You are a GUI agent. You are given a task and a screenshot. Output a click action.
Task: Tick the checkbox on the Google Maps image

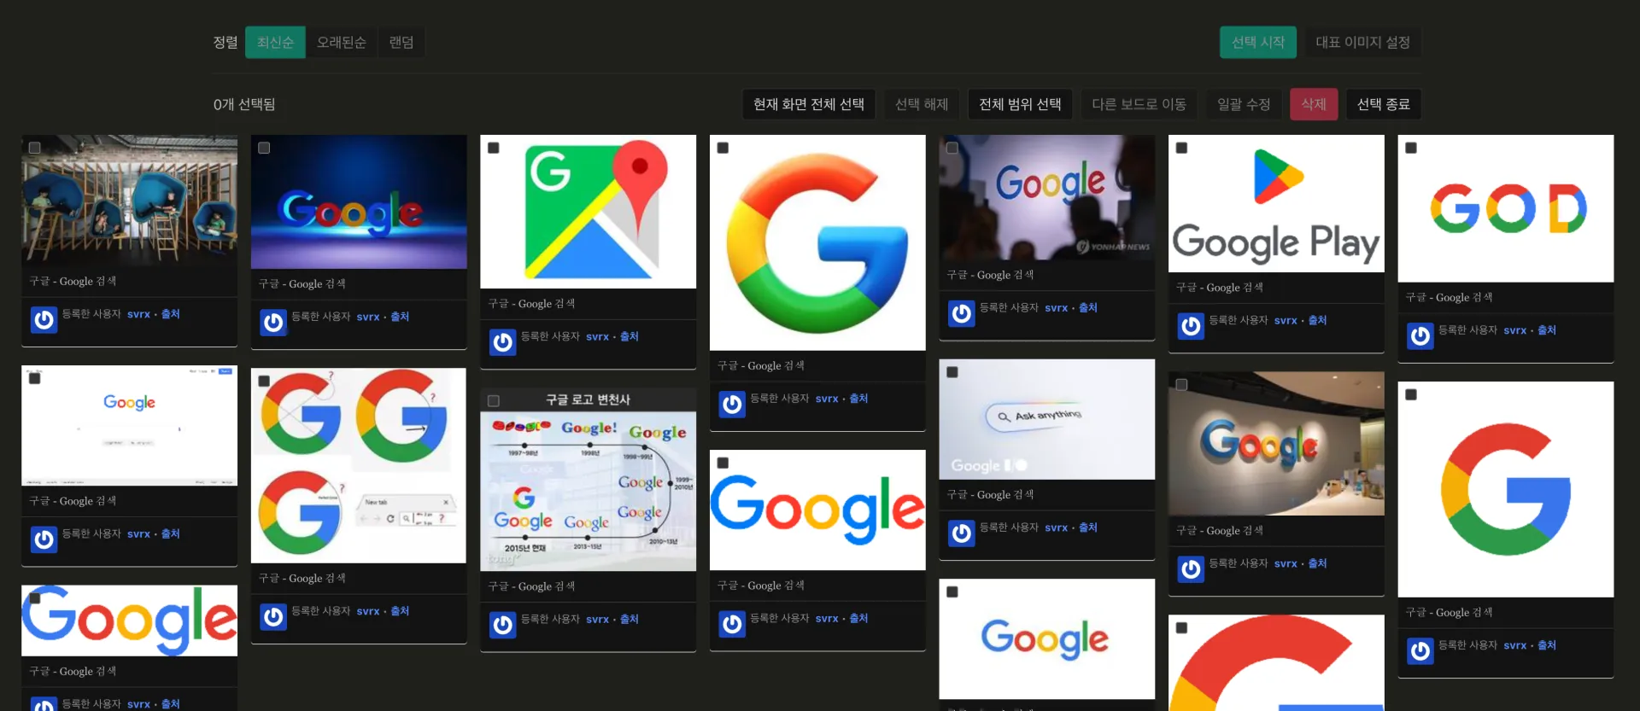494,148
